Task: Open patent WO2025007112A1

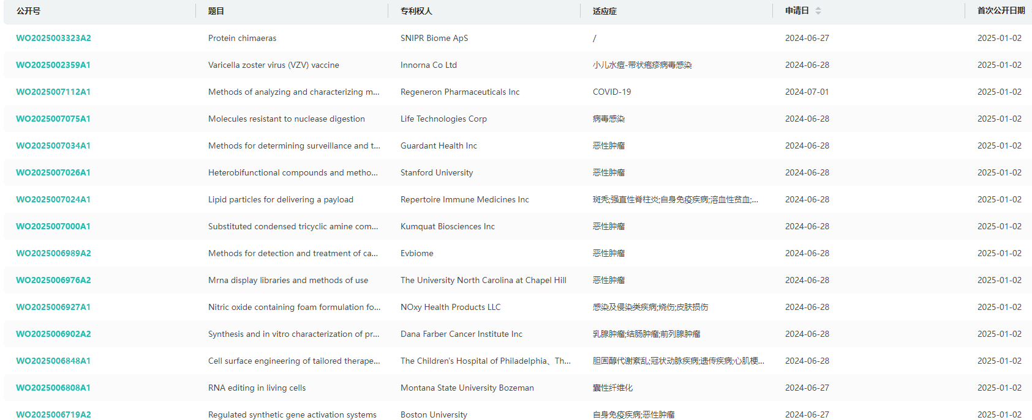Action: click(x=53, y=92)
